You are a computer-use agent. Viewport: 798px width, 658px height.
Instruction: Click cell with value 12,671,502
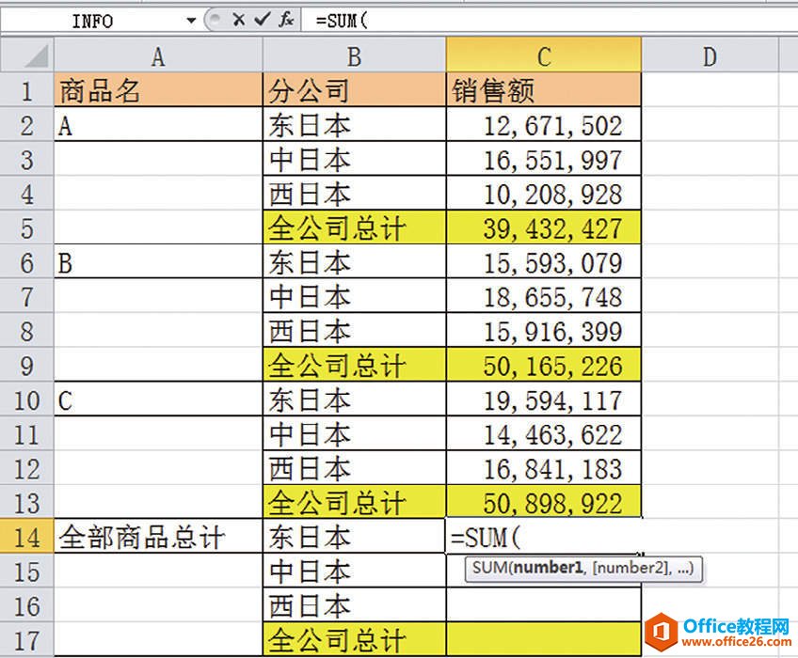pyautogui.click(x=544, y=125)
